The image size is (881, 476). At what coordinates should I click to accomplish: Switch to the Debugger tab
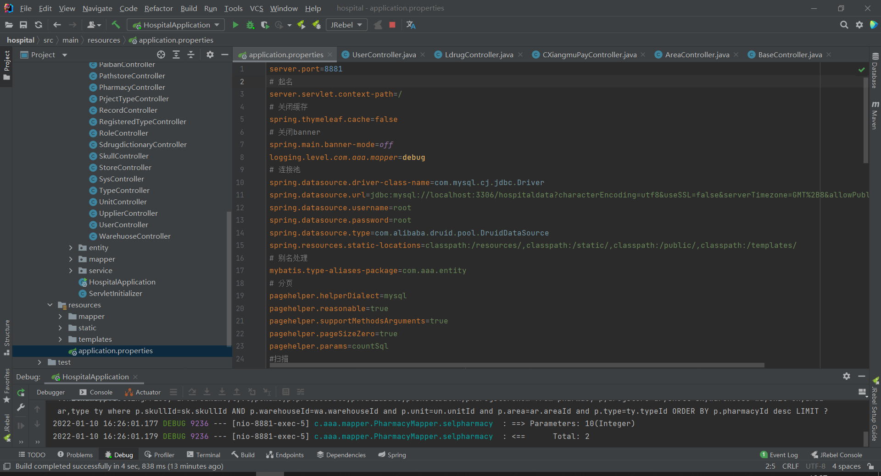[x=50, y=392]
